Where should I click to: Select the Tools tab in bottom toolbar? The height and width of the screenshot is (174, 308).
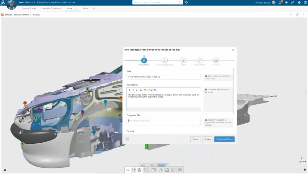152,165
